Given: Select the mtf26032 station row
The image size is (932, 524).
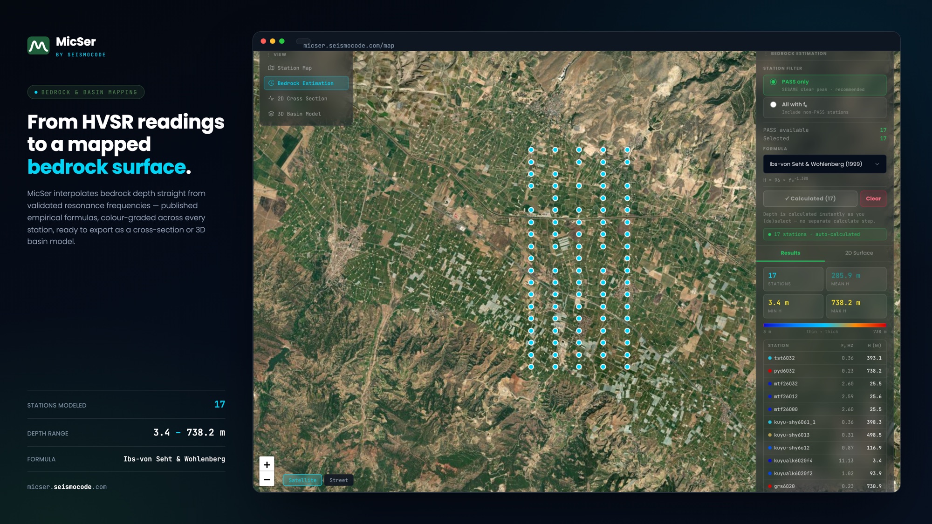Looking at the screenshot, I should point(824,384).
